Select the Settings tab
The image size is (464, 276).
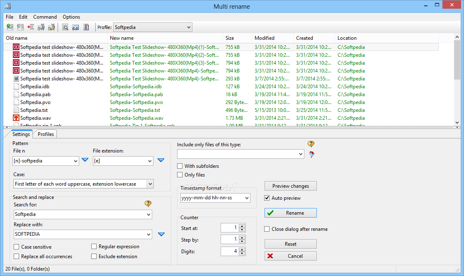21,134
